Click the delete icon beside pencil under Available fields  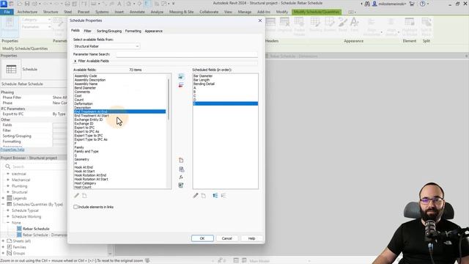tap(84, 196)
